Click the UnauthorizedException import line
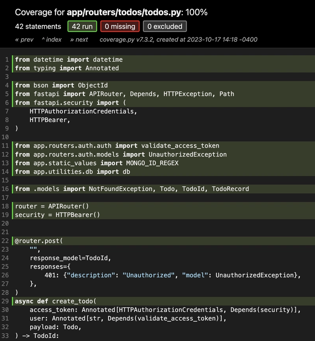 [x=121, y=155]
